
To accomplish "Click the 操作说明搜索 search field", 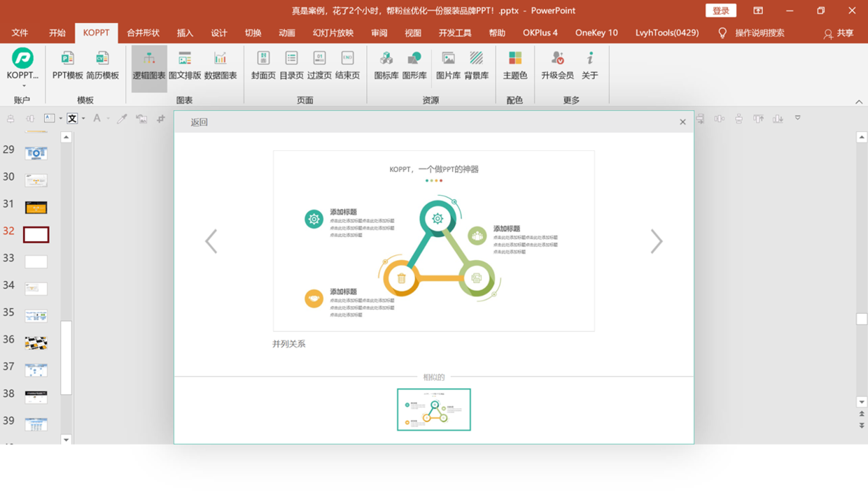I will 759,33.
